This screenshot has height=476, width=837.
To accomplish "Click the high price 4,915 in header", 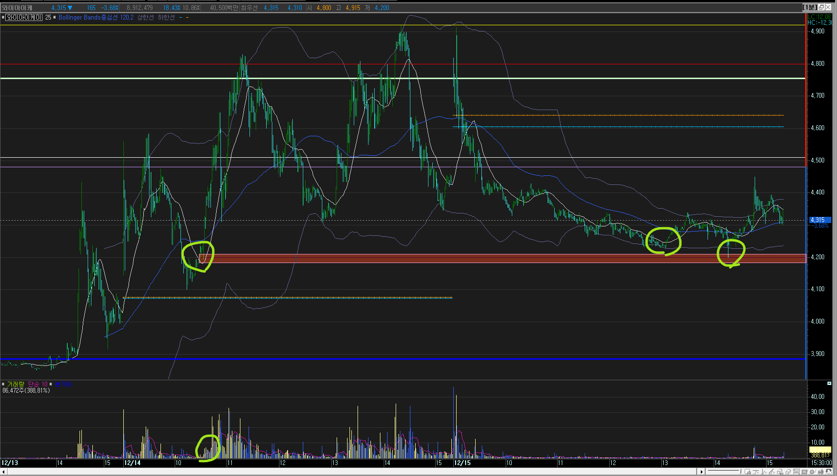I will pyautogui.click(x=353, y=8).
